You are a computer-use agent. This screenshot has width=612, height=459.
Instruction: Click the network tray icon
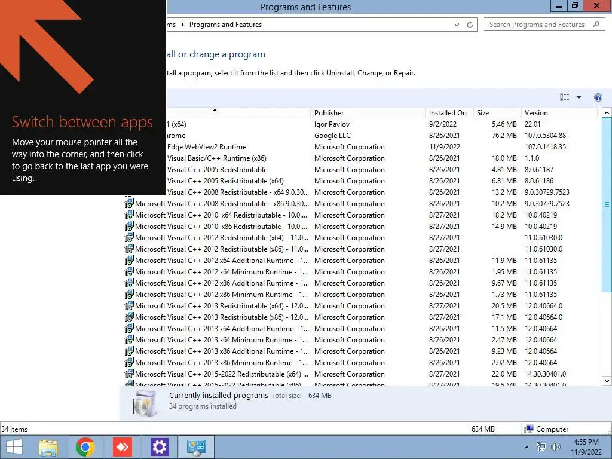coord(541,447)
